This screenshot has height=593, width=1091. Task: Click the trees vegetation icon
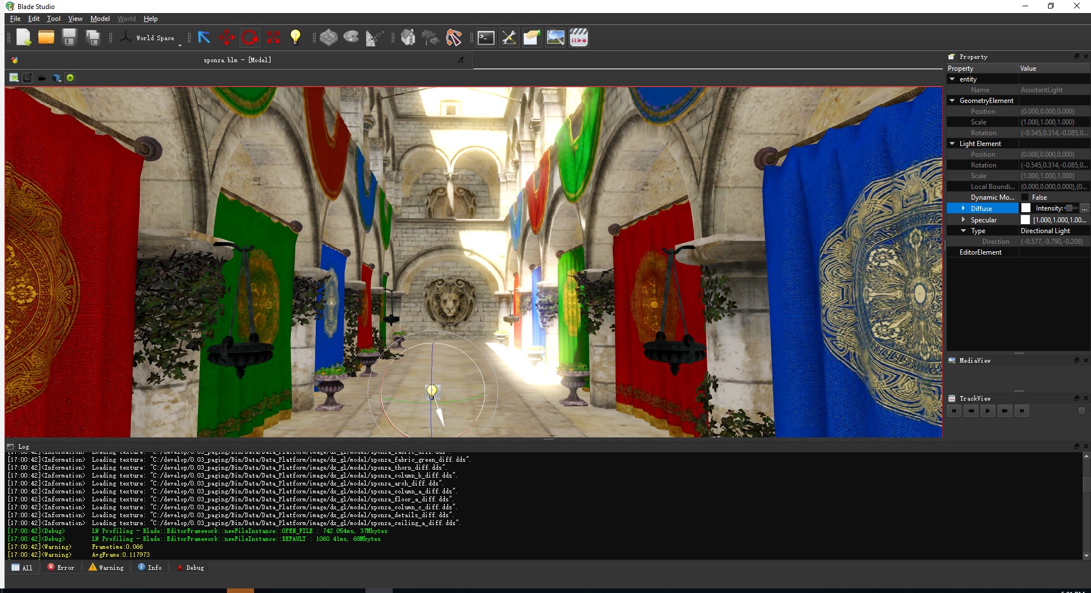coord(431,38)
